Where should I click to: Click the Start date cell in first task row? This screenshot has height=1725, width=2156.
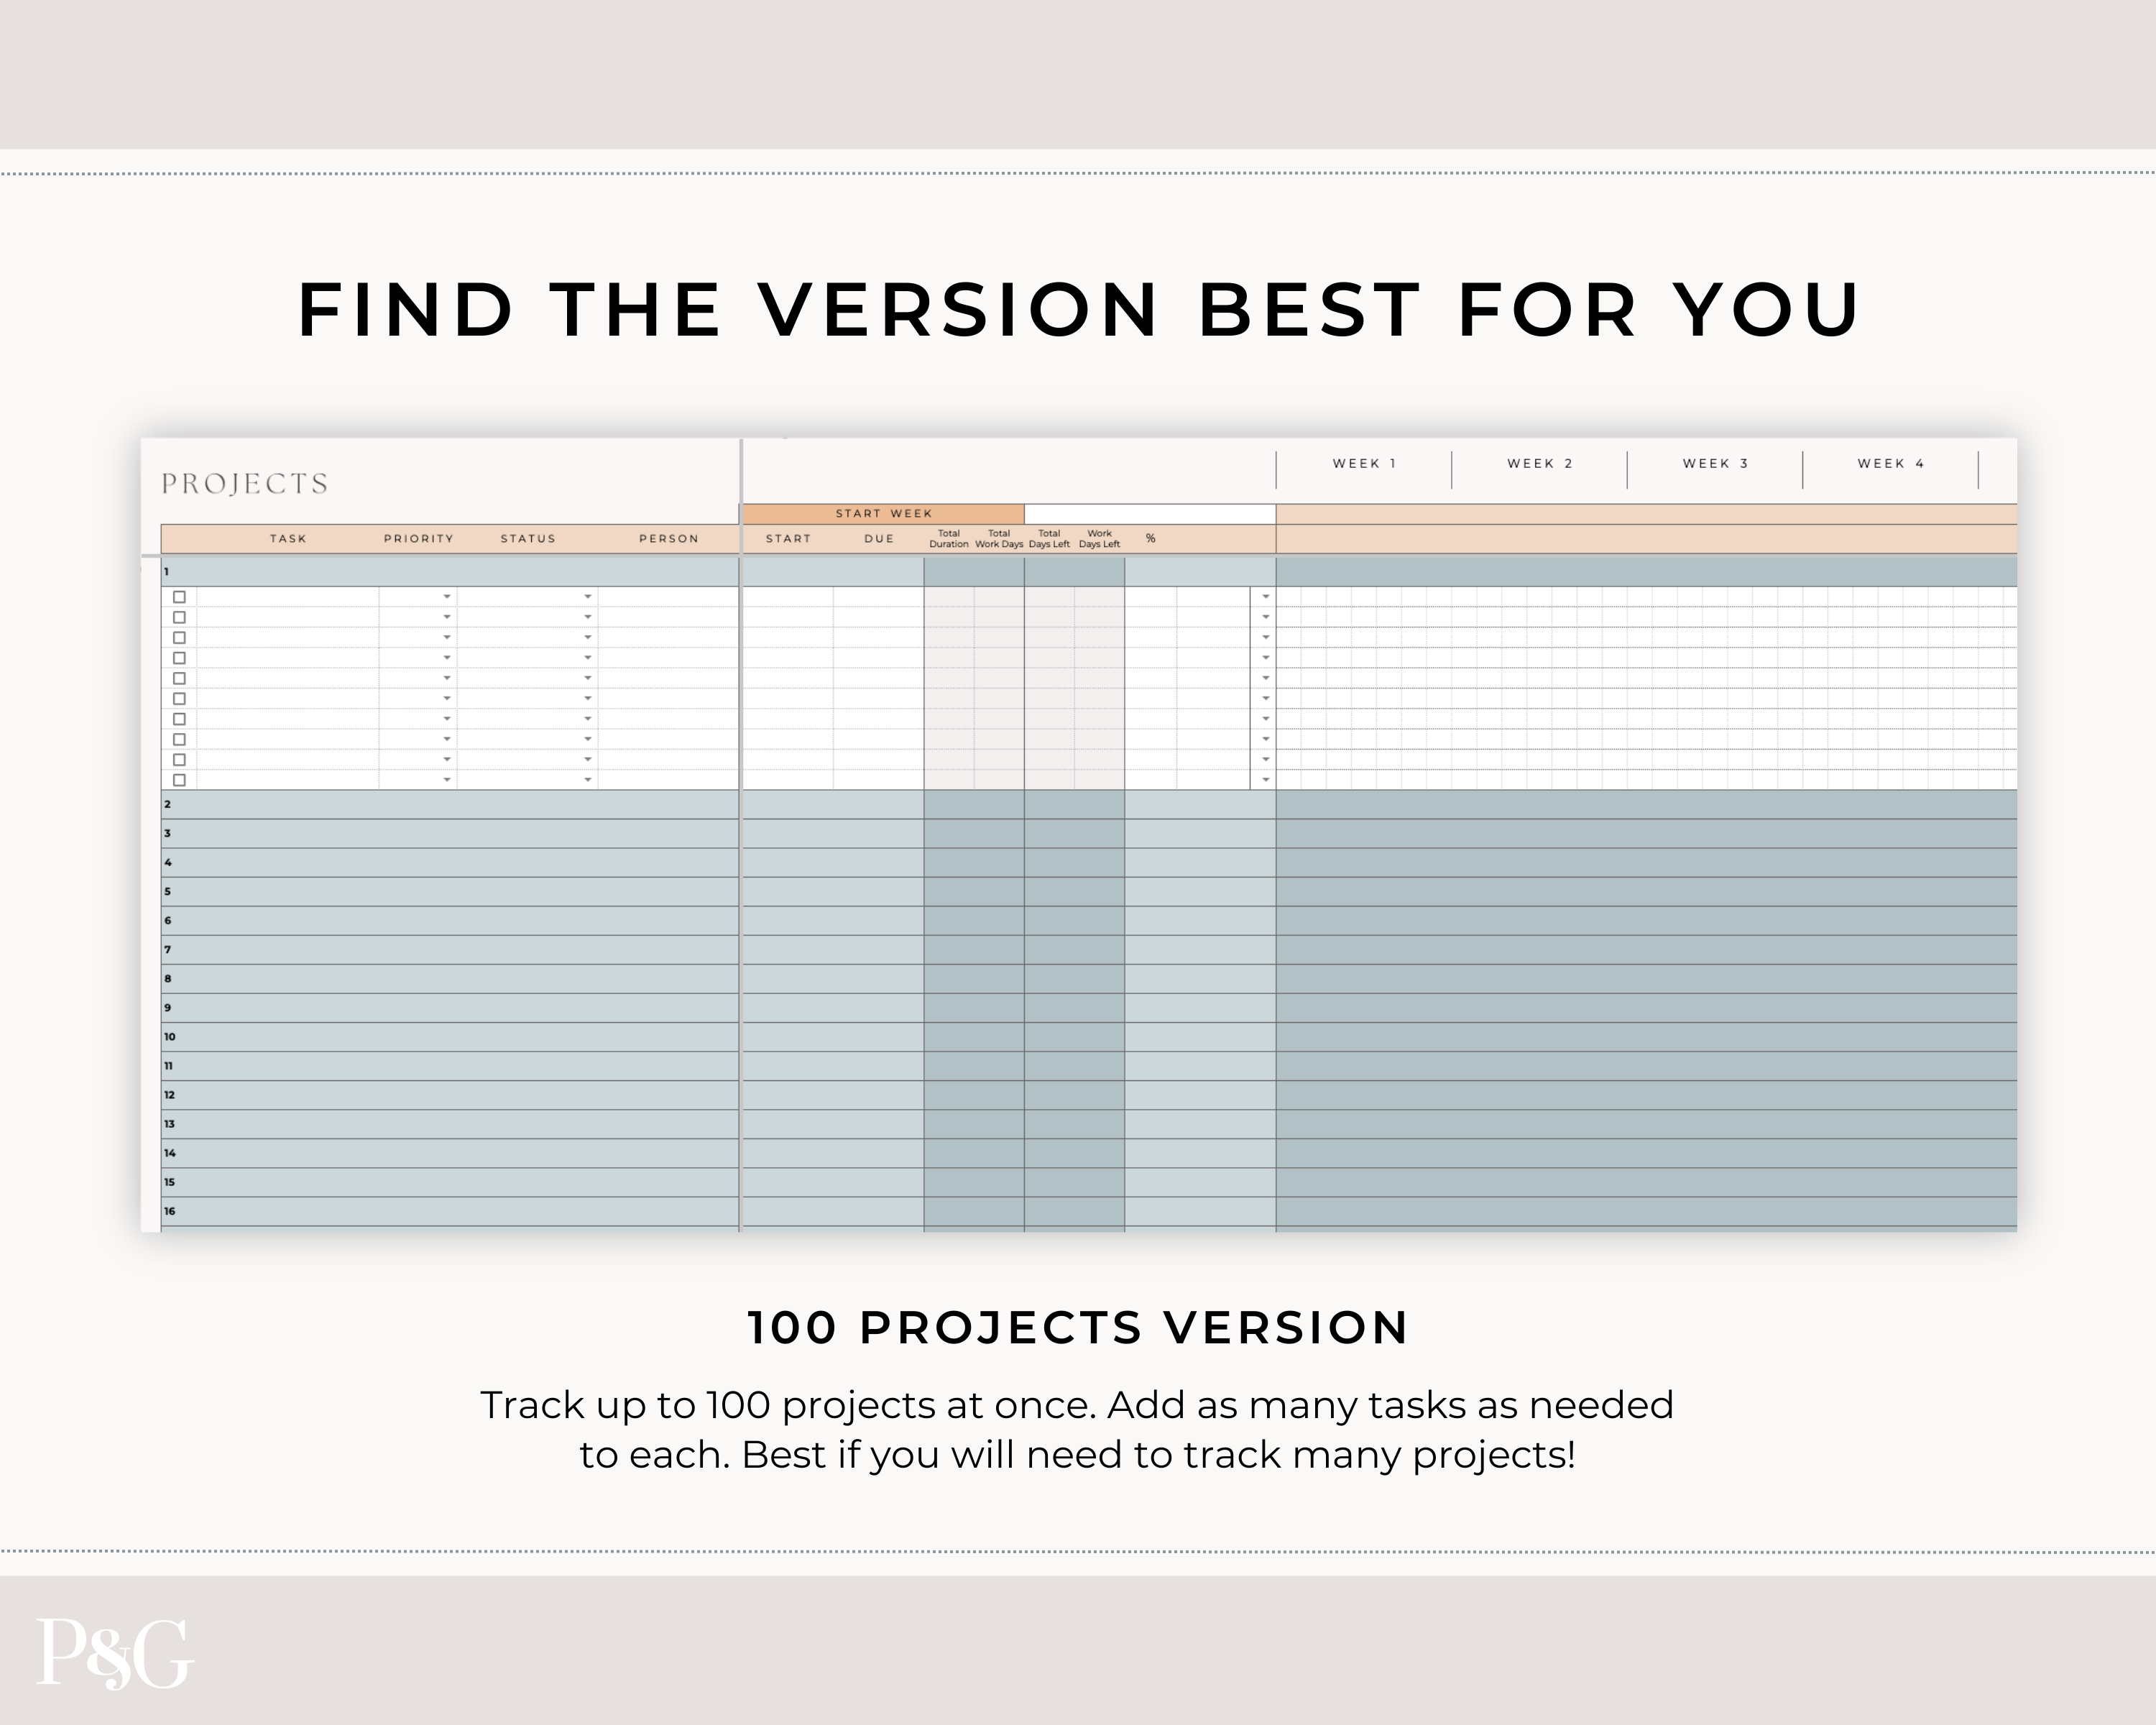click(x=788, y=597)
